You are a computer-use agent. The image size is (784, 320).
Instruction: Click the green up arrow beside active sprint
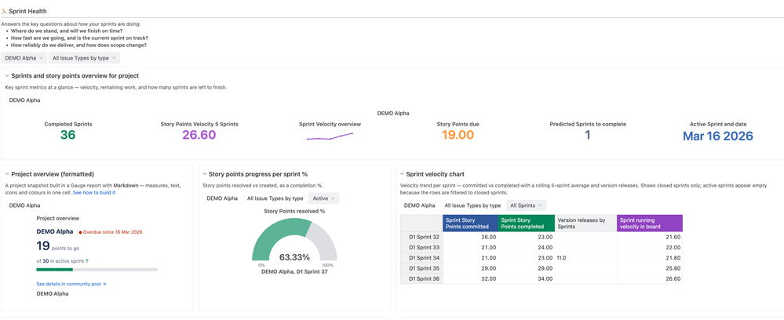(87, 261)
